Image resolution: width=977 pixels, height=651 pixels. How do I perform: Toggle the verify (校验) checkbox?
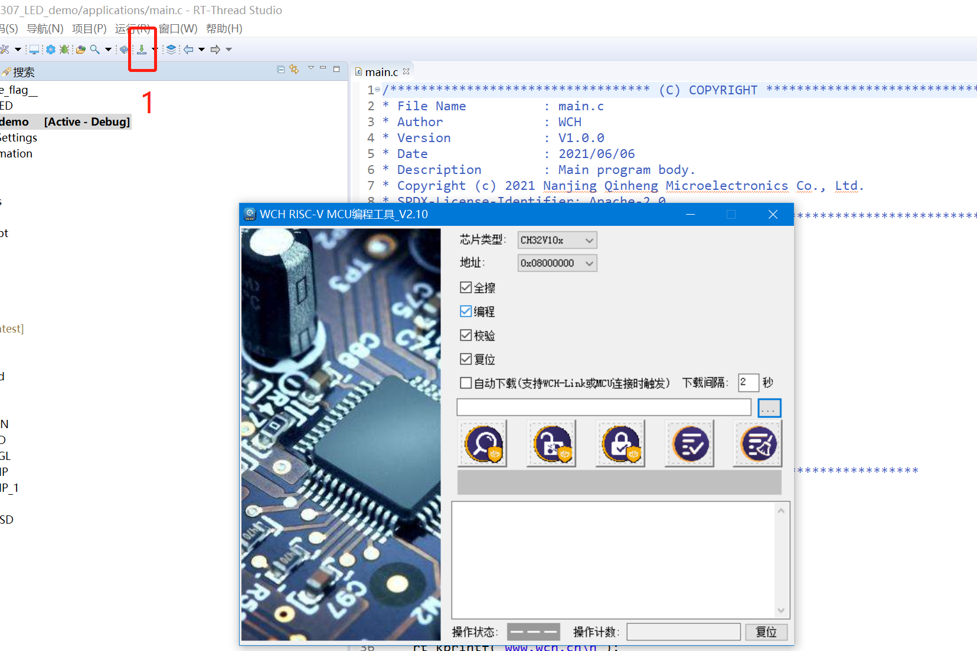pos(466,336)
